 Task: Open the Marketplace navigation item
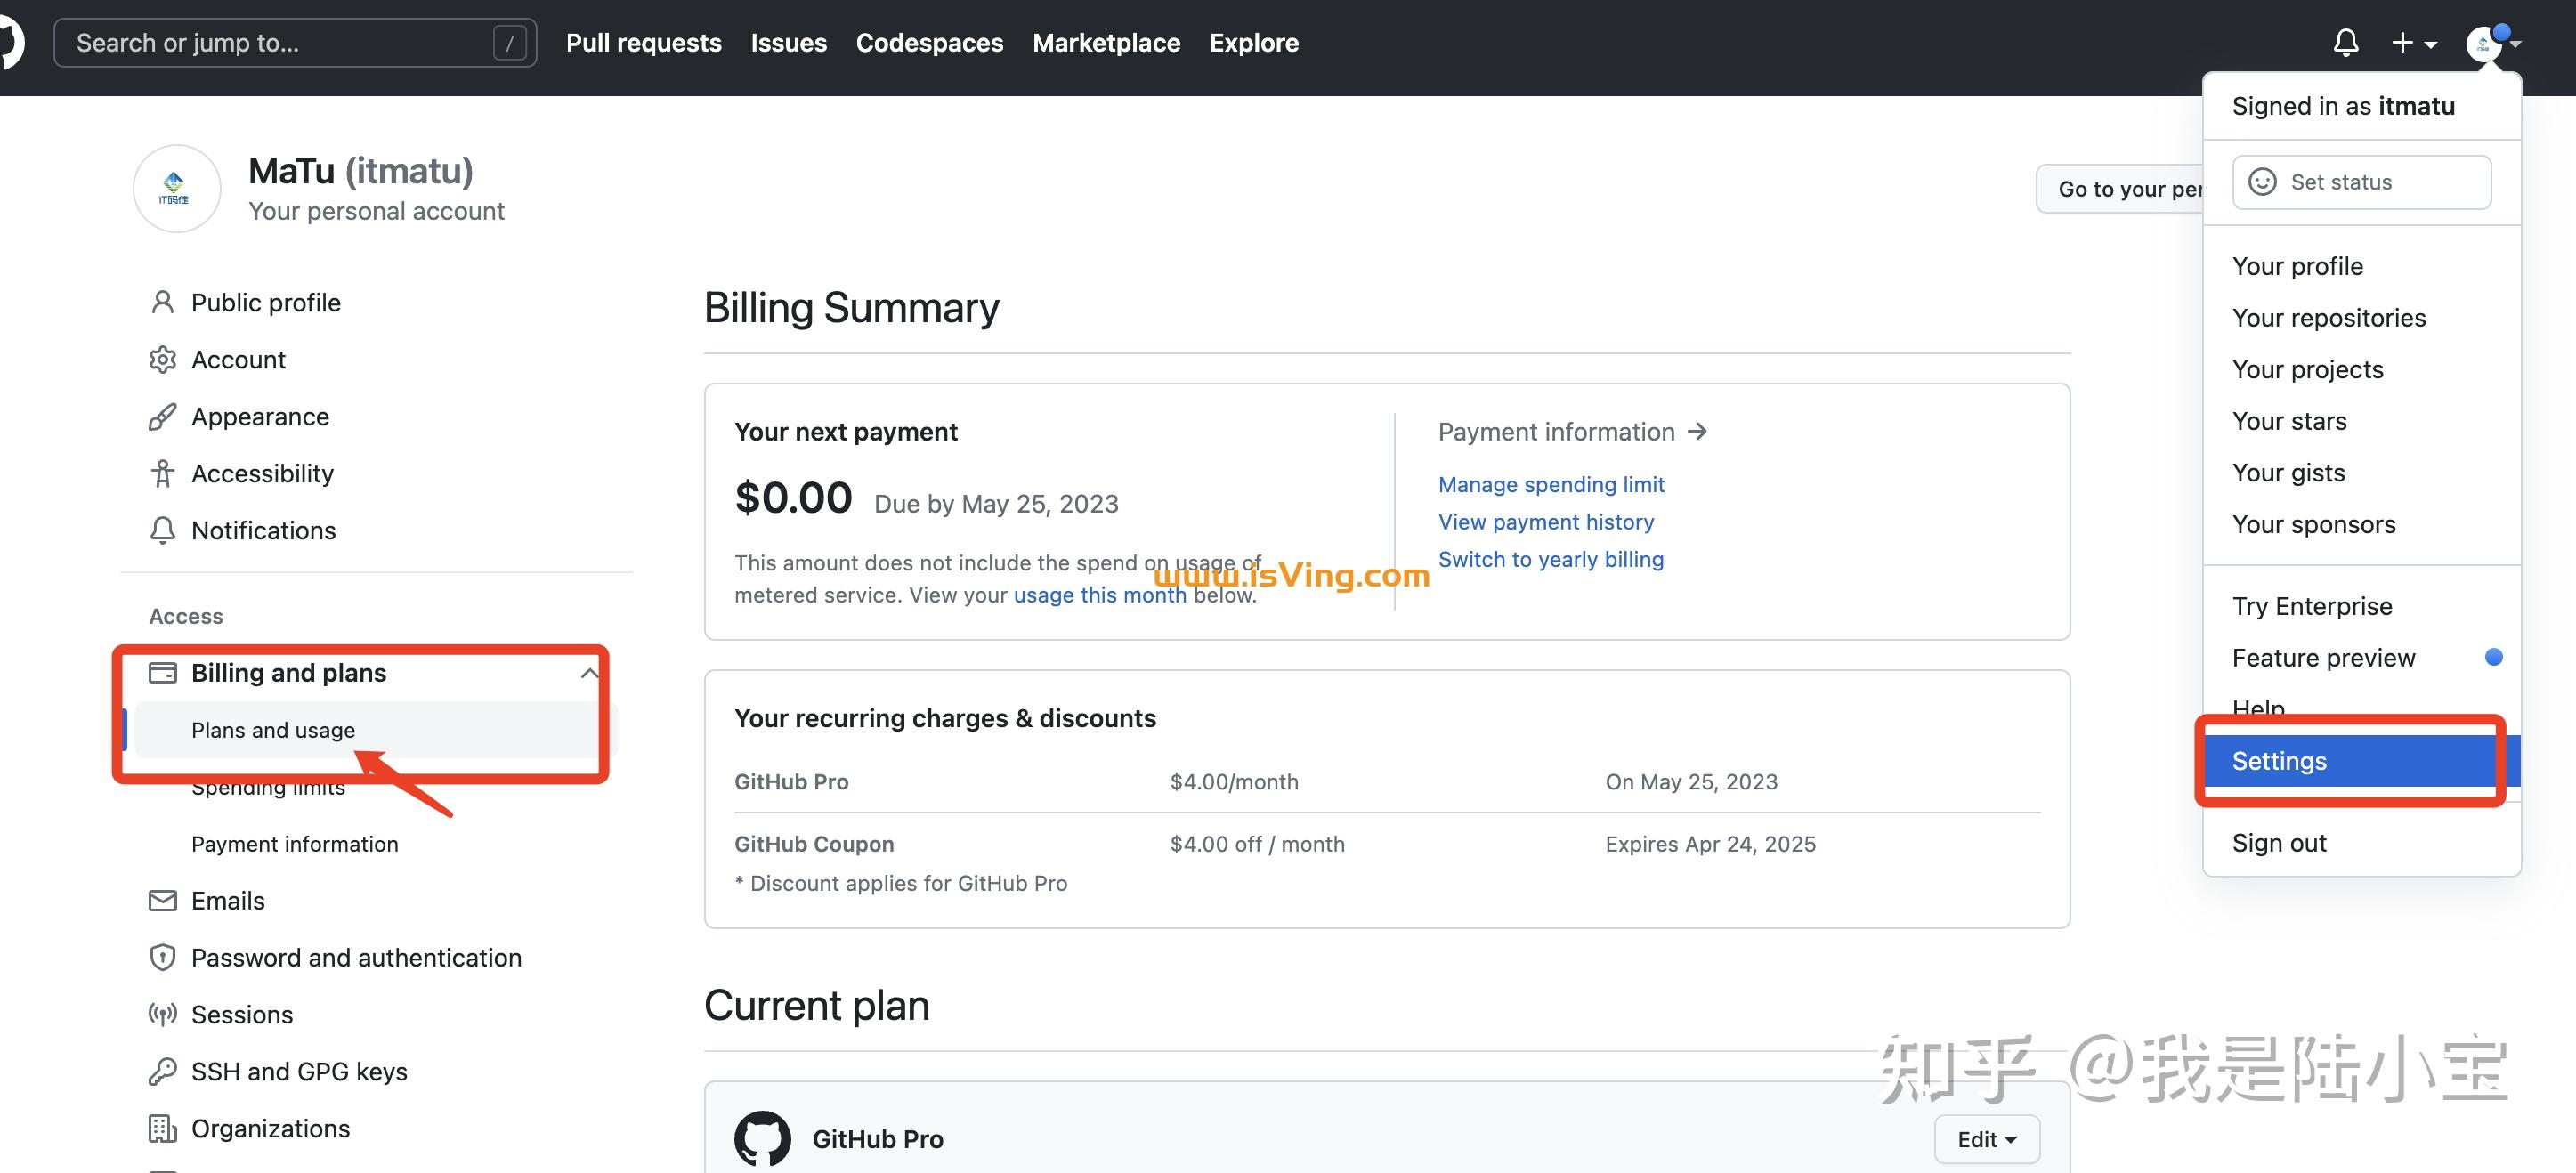(x=1106, y=42)
